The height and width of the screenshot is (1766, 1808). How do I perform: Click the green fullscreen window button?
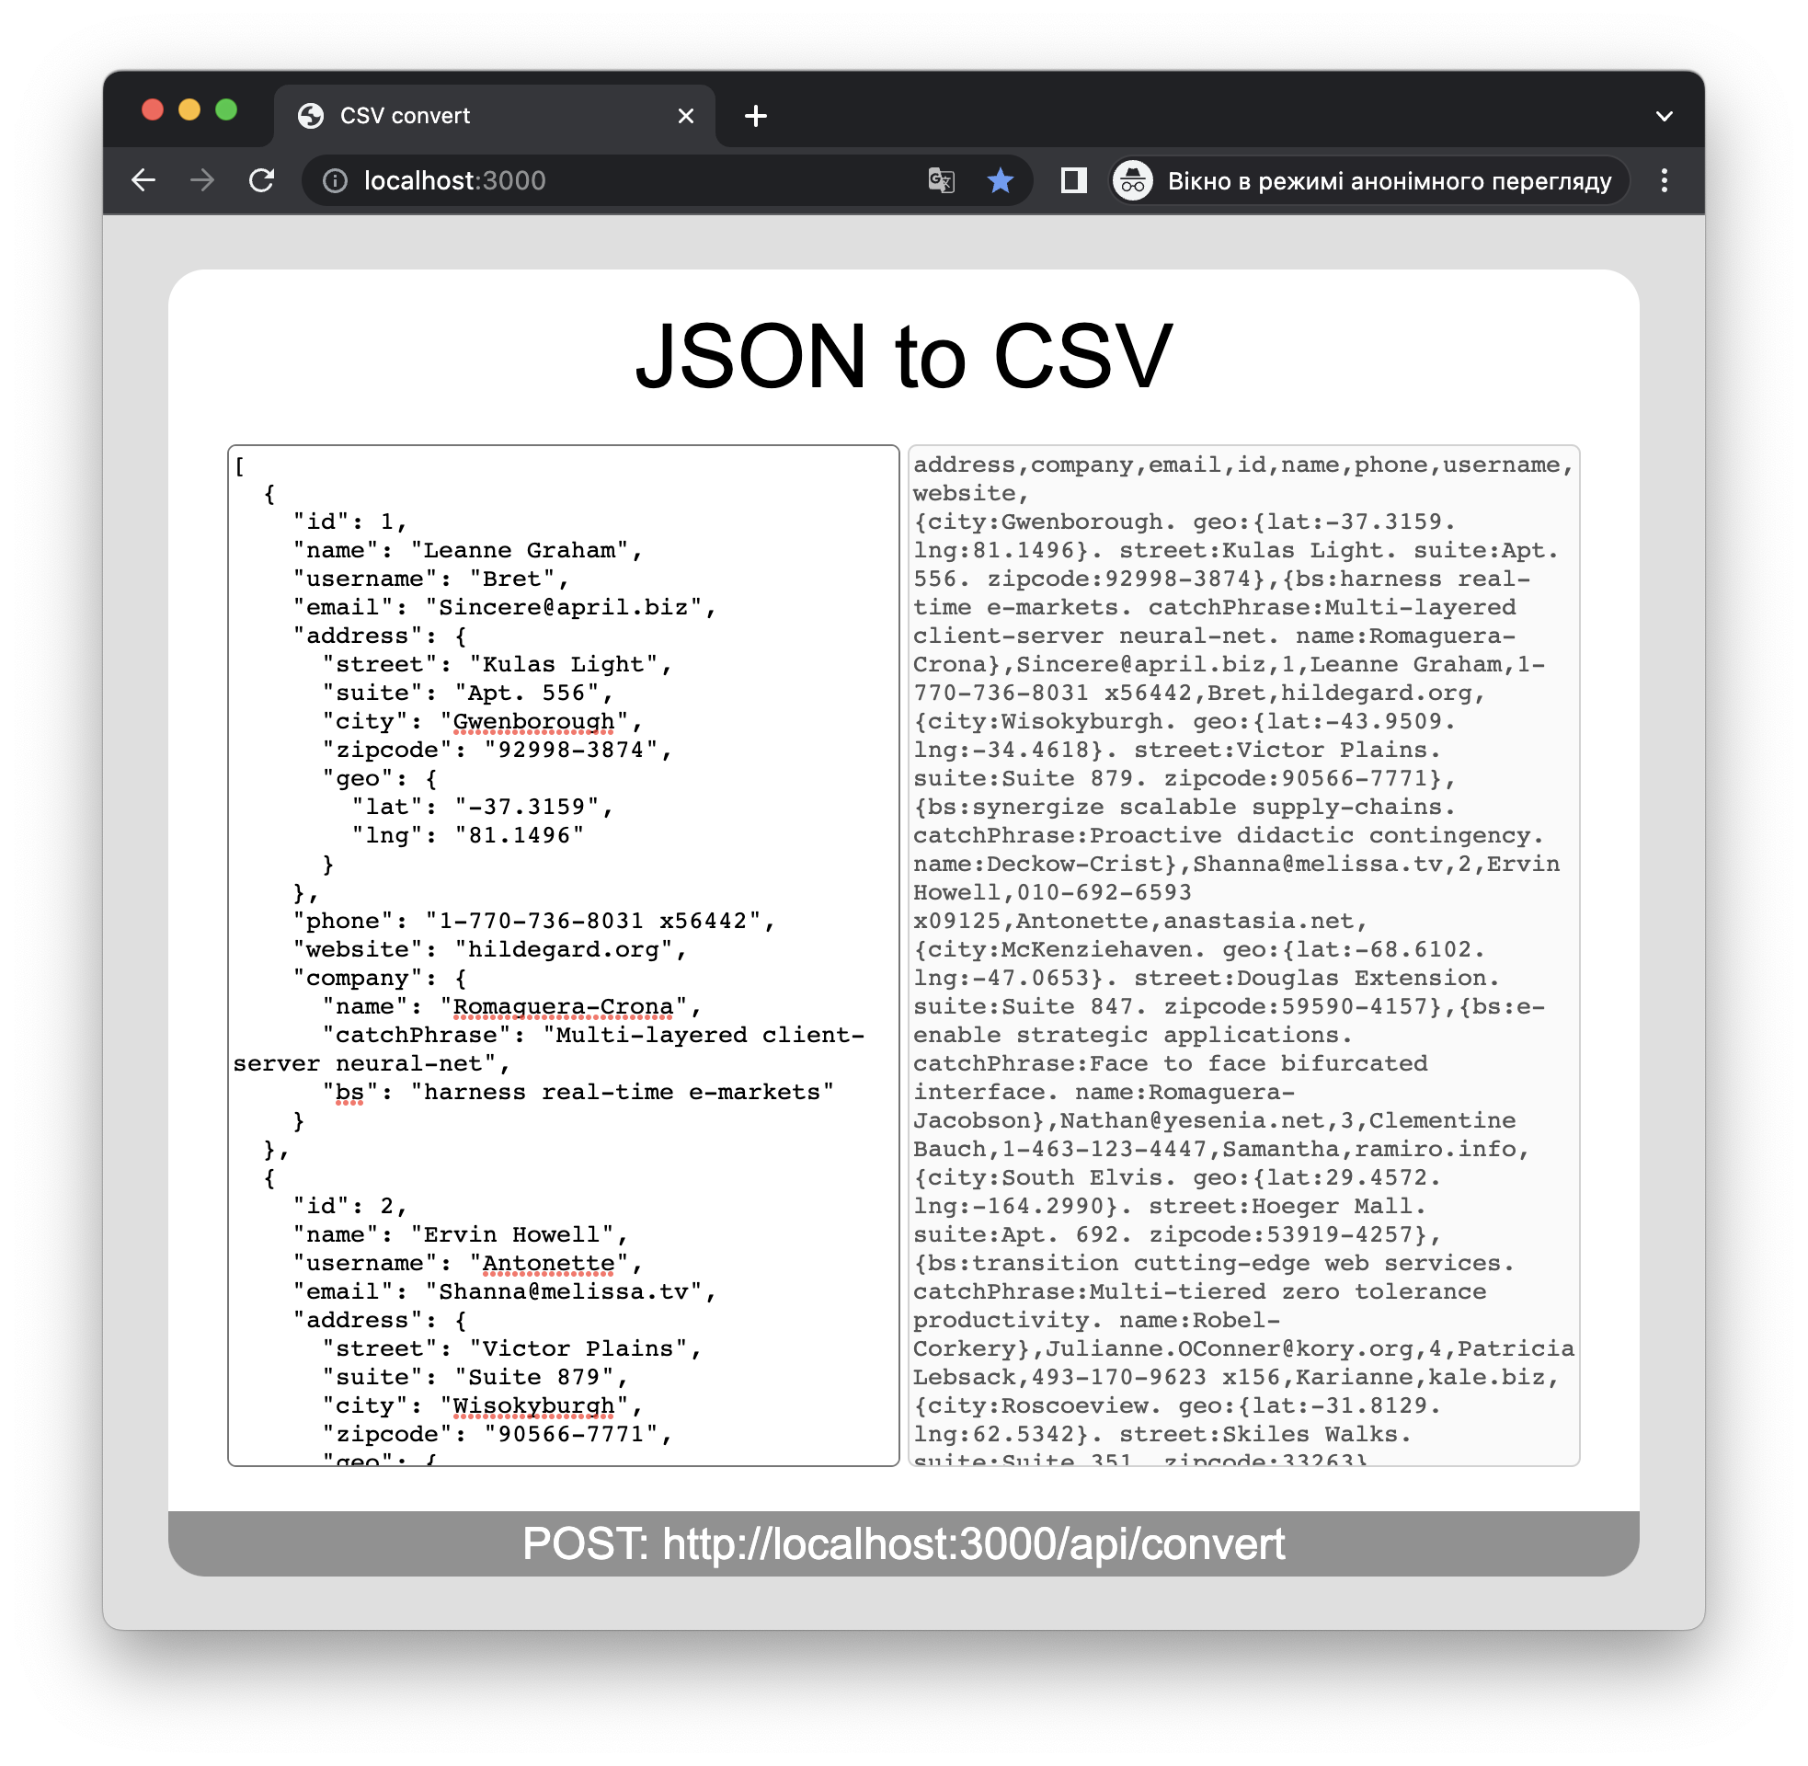point(226,110)
